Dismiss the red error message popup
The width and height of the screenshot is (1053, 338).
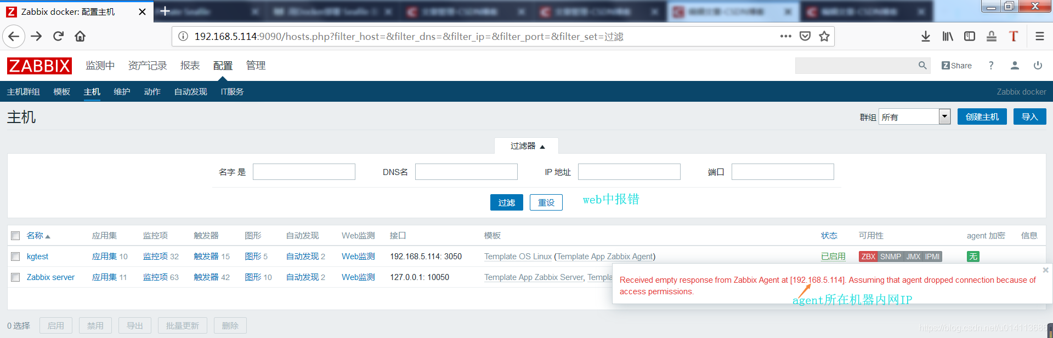1045,270
